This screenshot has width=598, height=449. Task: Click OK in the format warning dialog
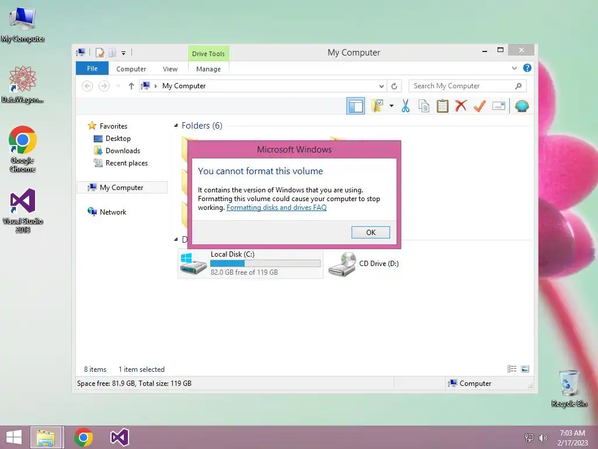click(370, 232)
